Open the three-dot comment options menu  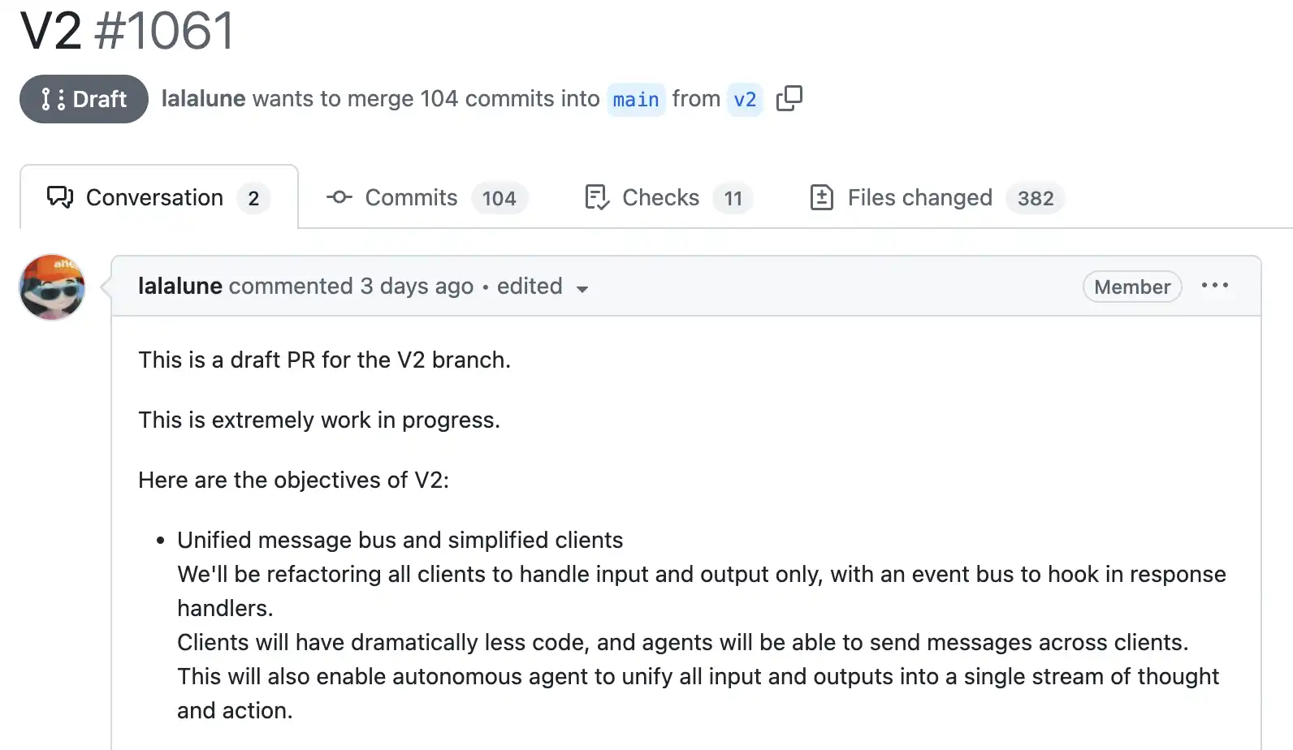point(1214,286)
